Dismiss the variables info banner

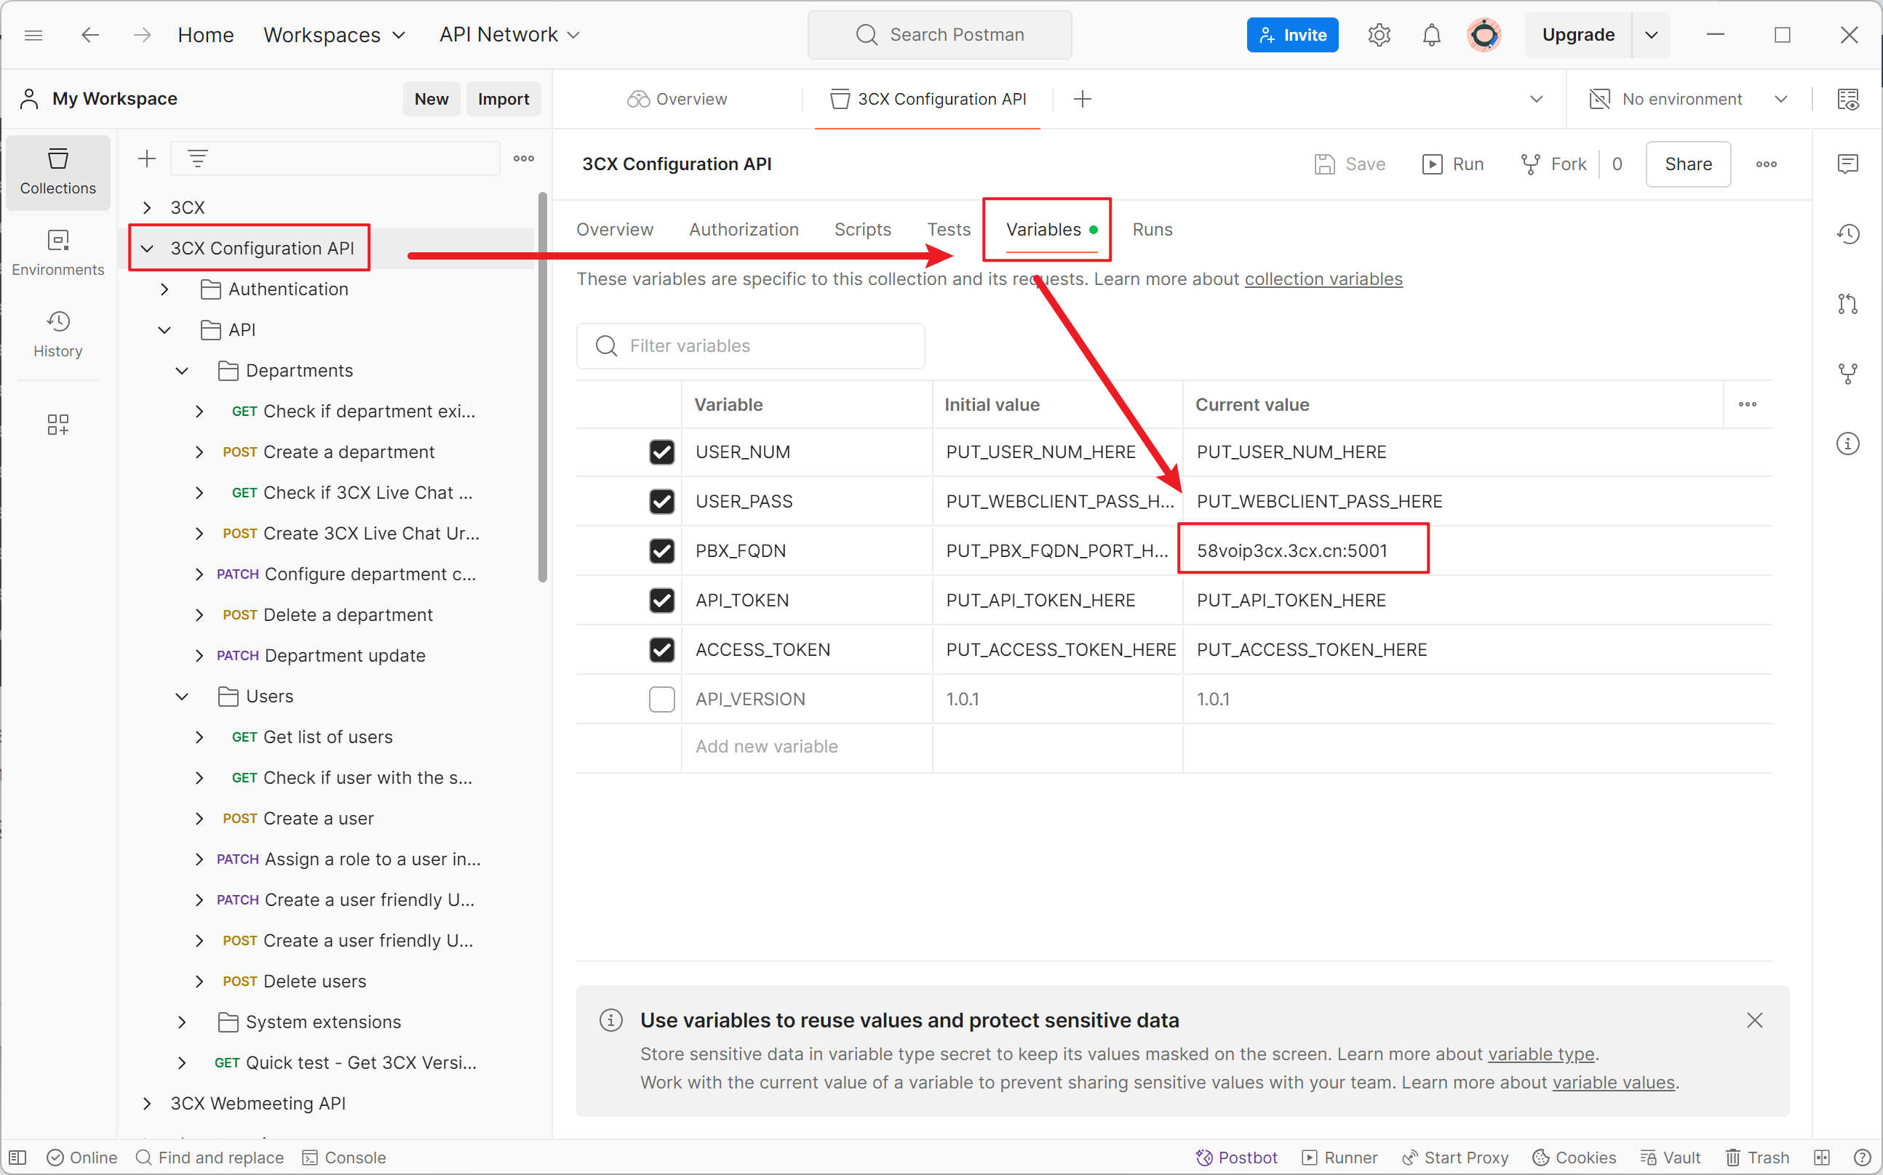(x=1754, y=1020)
